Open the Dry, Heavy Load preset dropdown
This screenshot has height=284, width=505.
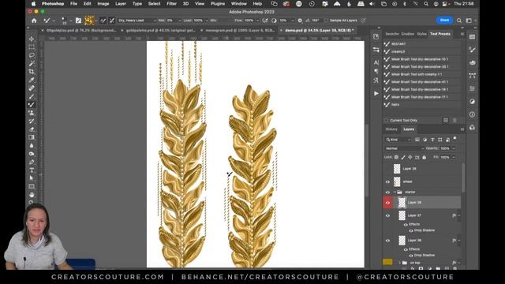pyautogui.click(x=137, y=21)
